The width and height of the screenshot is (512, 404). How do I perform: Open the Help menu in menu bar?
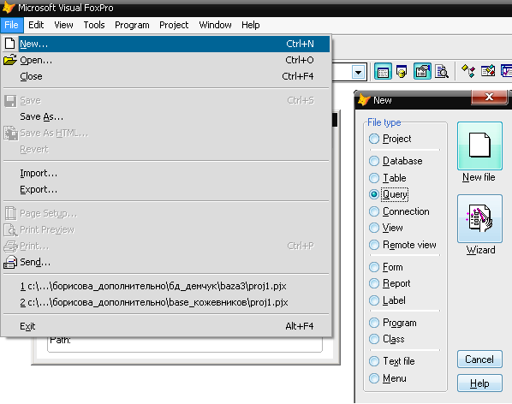[251, 25]
